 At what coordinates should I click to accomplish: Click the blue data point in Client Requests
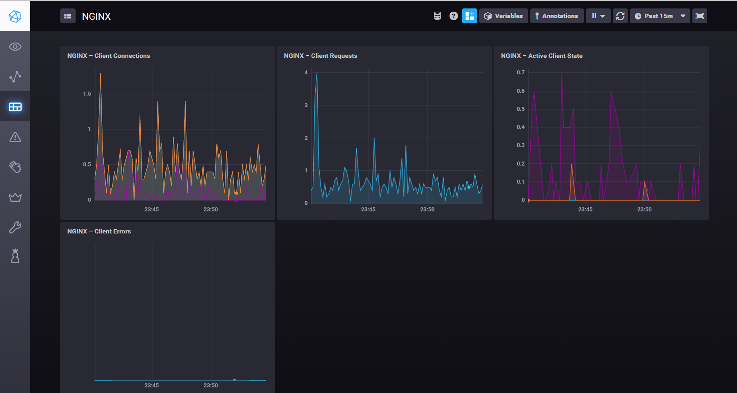(469, 187)
